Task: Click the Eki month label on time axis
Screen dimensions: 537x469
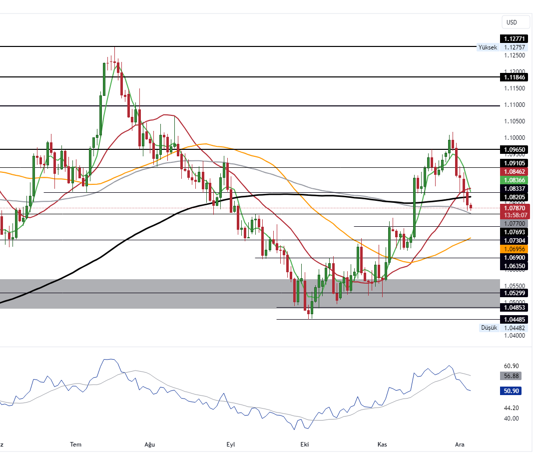Action: 304,444
